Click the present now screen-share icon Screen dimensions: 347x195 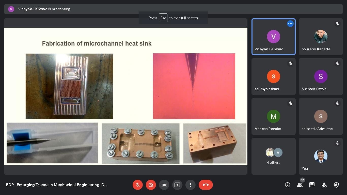(177, 185)
